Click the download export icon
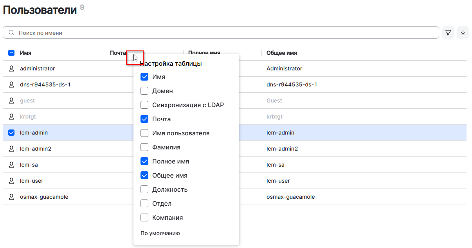 463,33
